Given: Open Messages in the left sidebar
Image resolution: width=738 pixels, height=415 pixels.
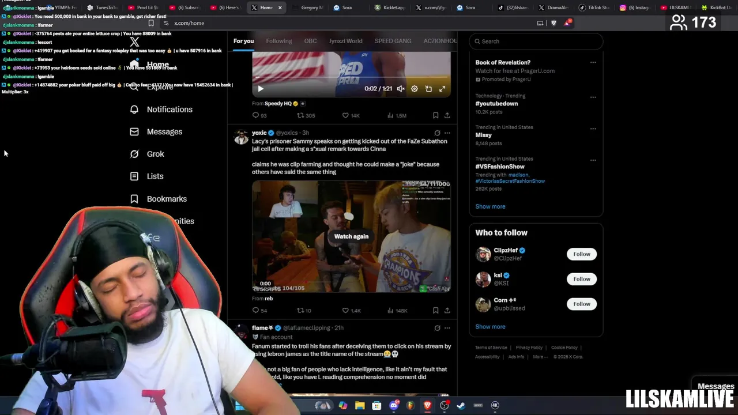Looking at the screenshot, I should click(x=156, y=132).
